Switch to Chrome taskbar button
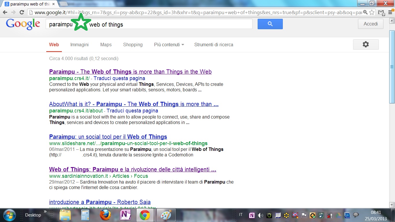Screen dimensions: 395x222 point(145,215)
